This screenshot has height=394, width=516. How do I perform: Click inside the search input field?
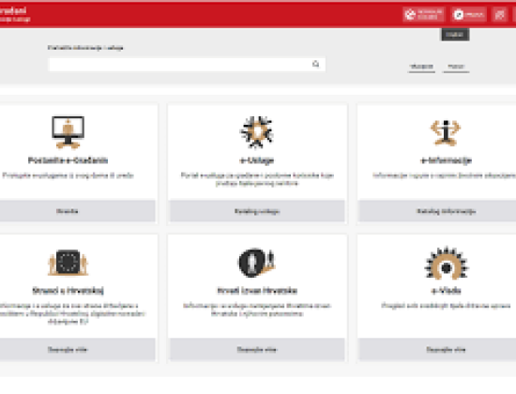187,64
